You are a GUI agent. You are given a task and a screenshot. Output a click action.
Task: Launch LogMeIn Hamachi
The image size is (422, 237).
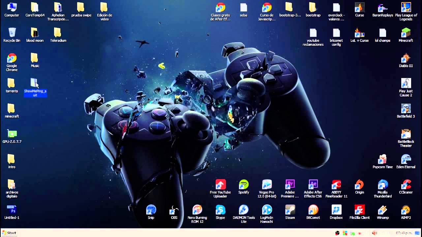tap(266, 214)
